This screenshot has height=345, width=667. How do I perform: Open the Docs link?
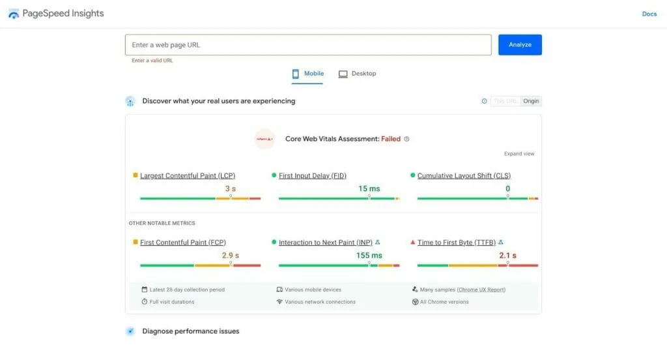pyautogui.click(x=649, y=14)
